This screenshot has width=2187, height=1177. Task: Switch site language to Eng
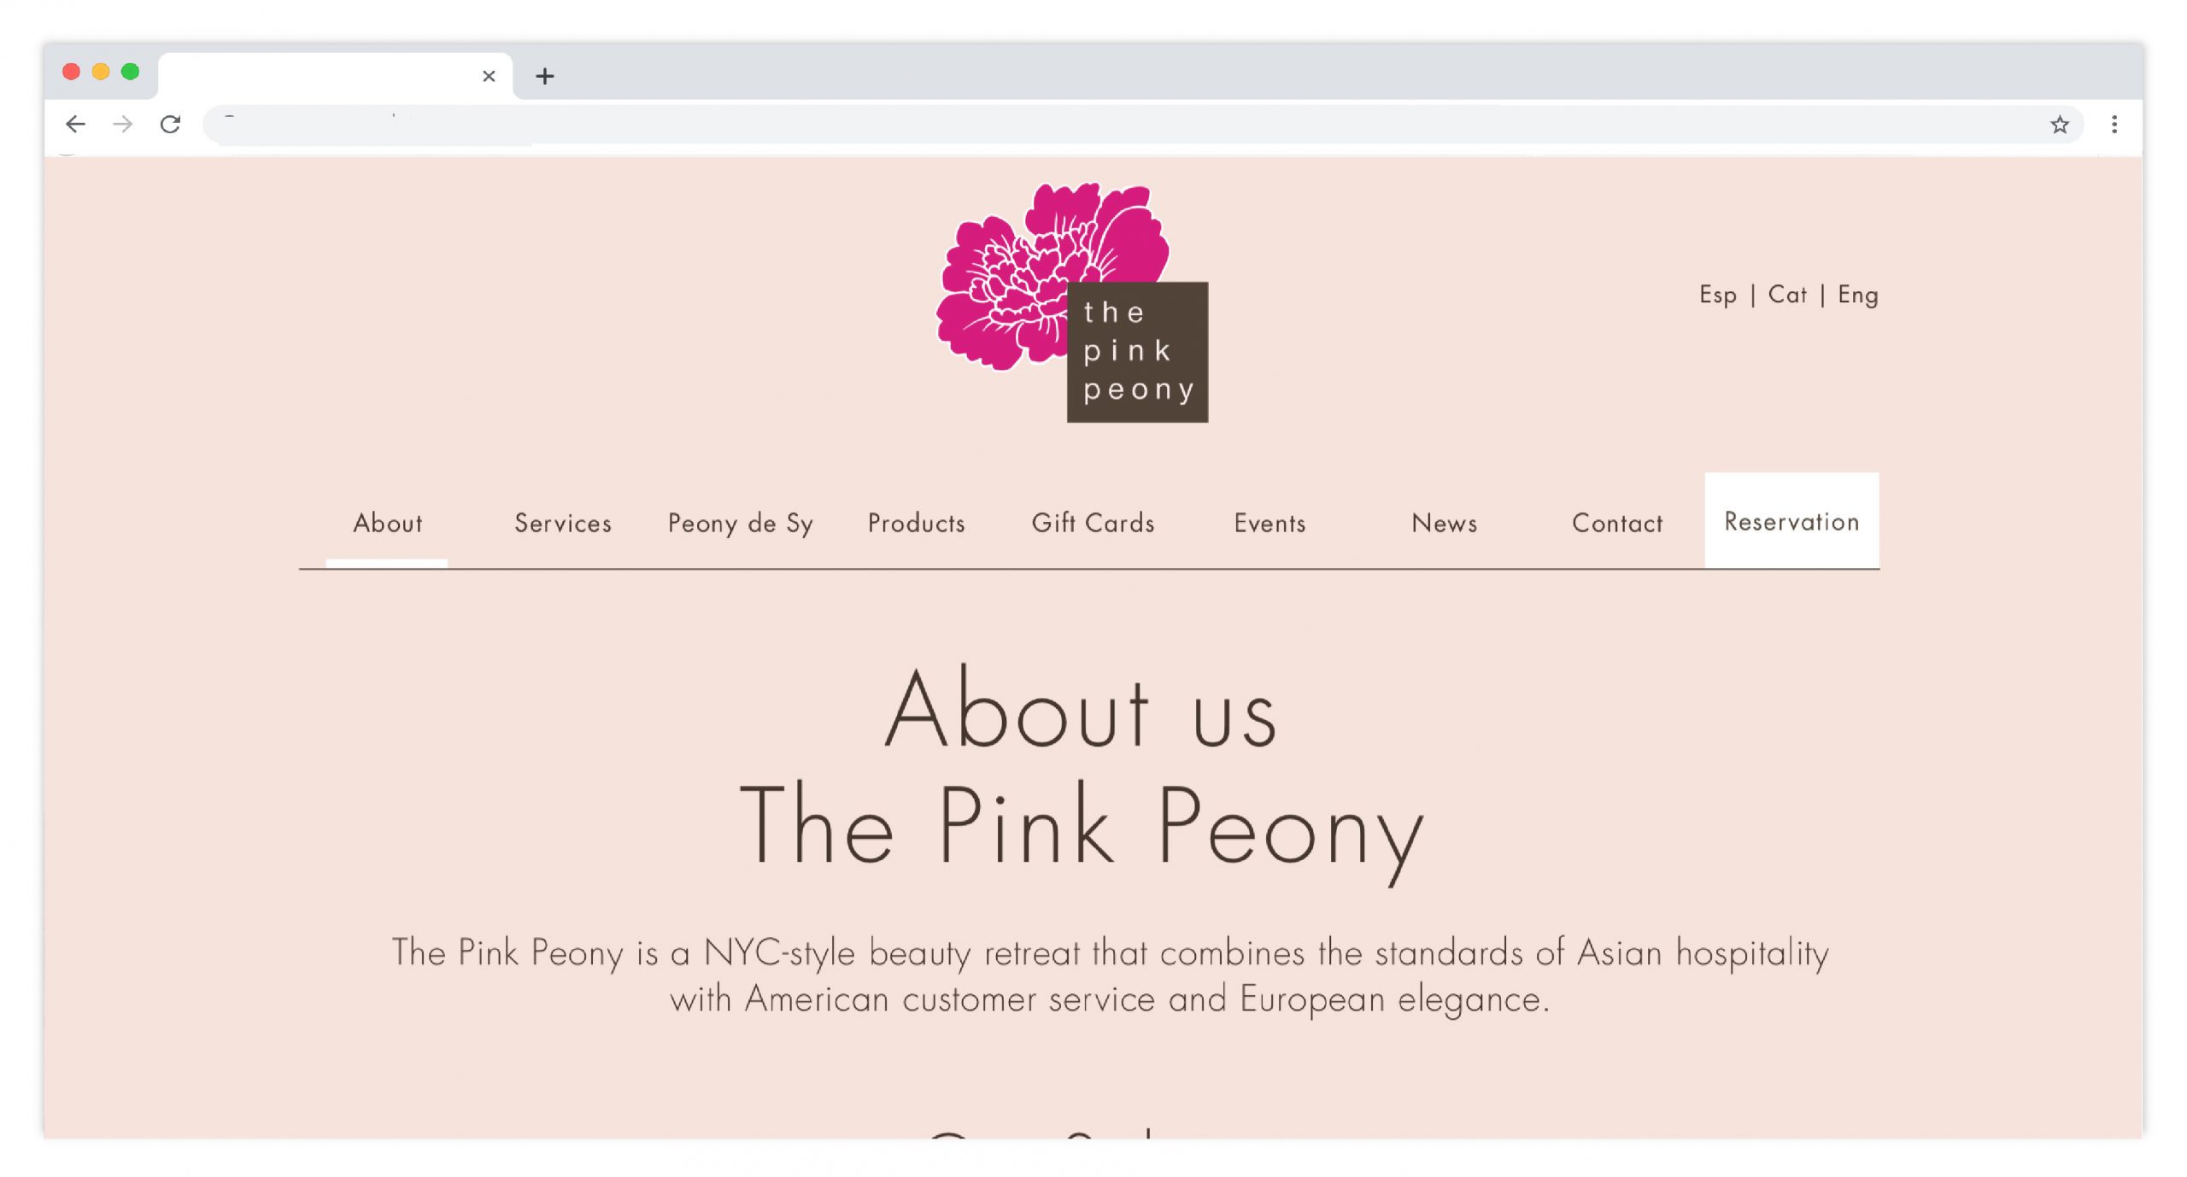click(1858, 295)
